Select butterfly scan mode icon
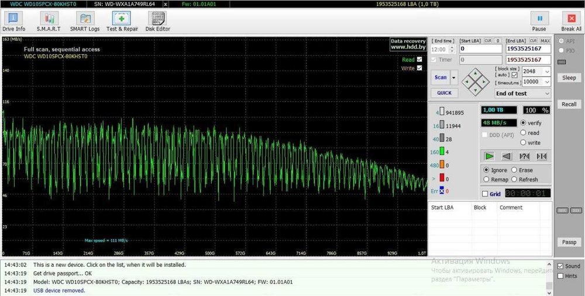Image resolution: width=585 pixels, height=296 pixels. pos(541,156)
